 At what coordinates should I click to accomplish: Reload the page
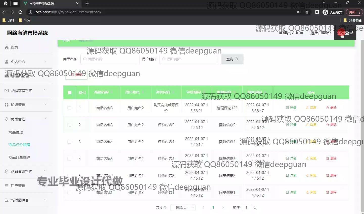click(20, 12)
